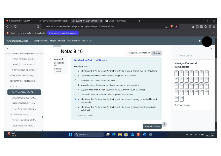Choose option g committed himself voluntarily
The image size is (221, 156).
(x=76, y=99)
